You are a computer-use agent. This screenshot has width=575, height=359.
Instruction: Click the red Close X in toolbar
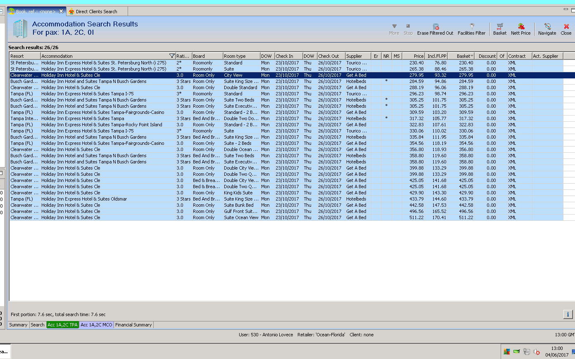pos(566,26)
